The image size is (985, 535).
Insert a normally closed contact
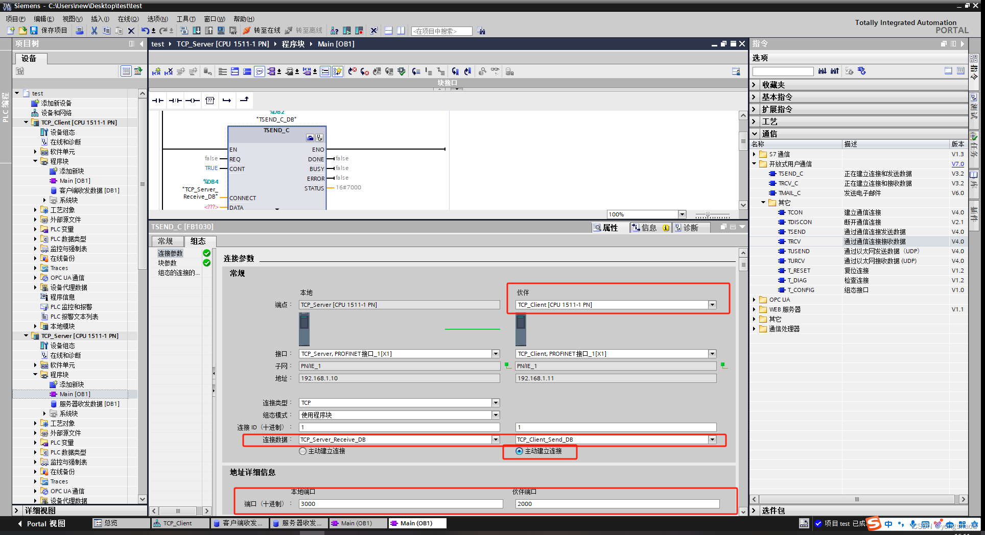pyautogui.click(x=175, y=101)
